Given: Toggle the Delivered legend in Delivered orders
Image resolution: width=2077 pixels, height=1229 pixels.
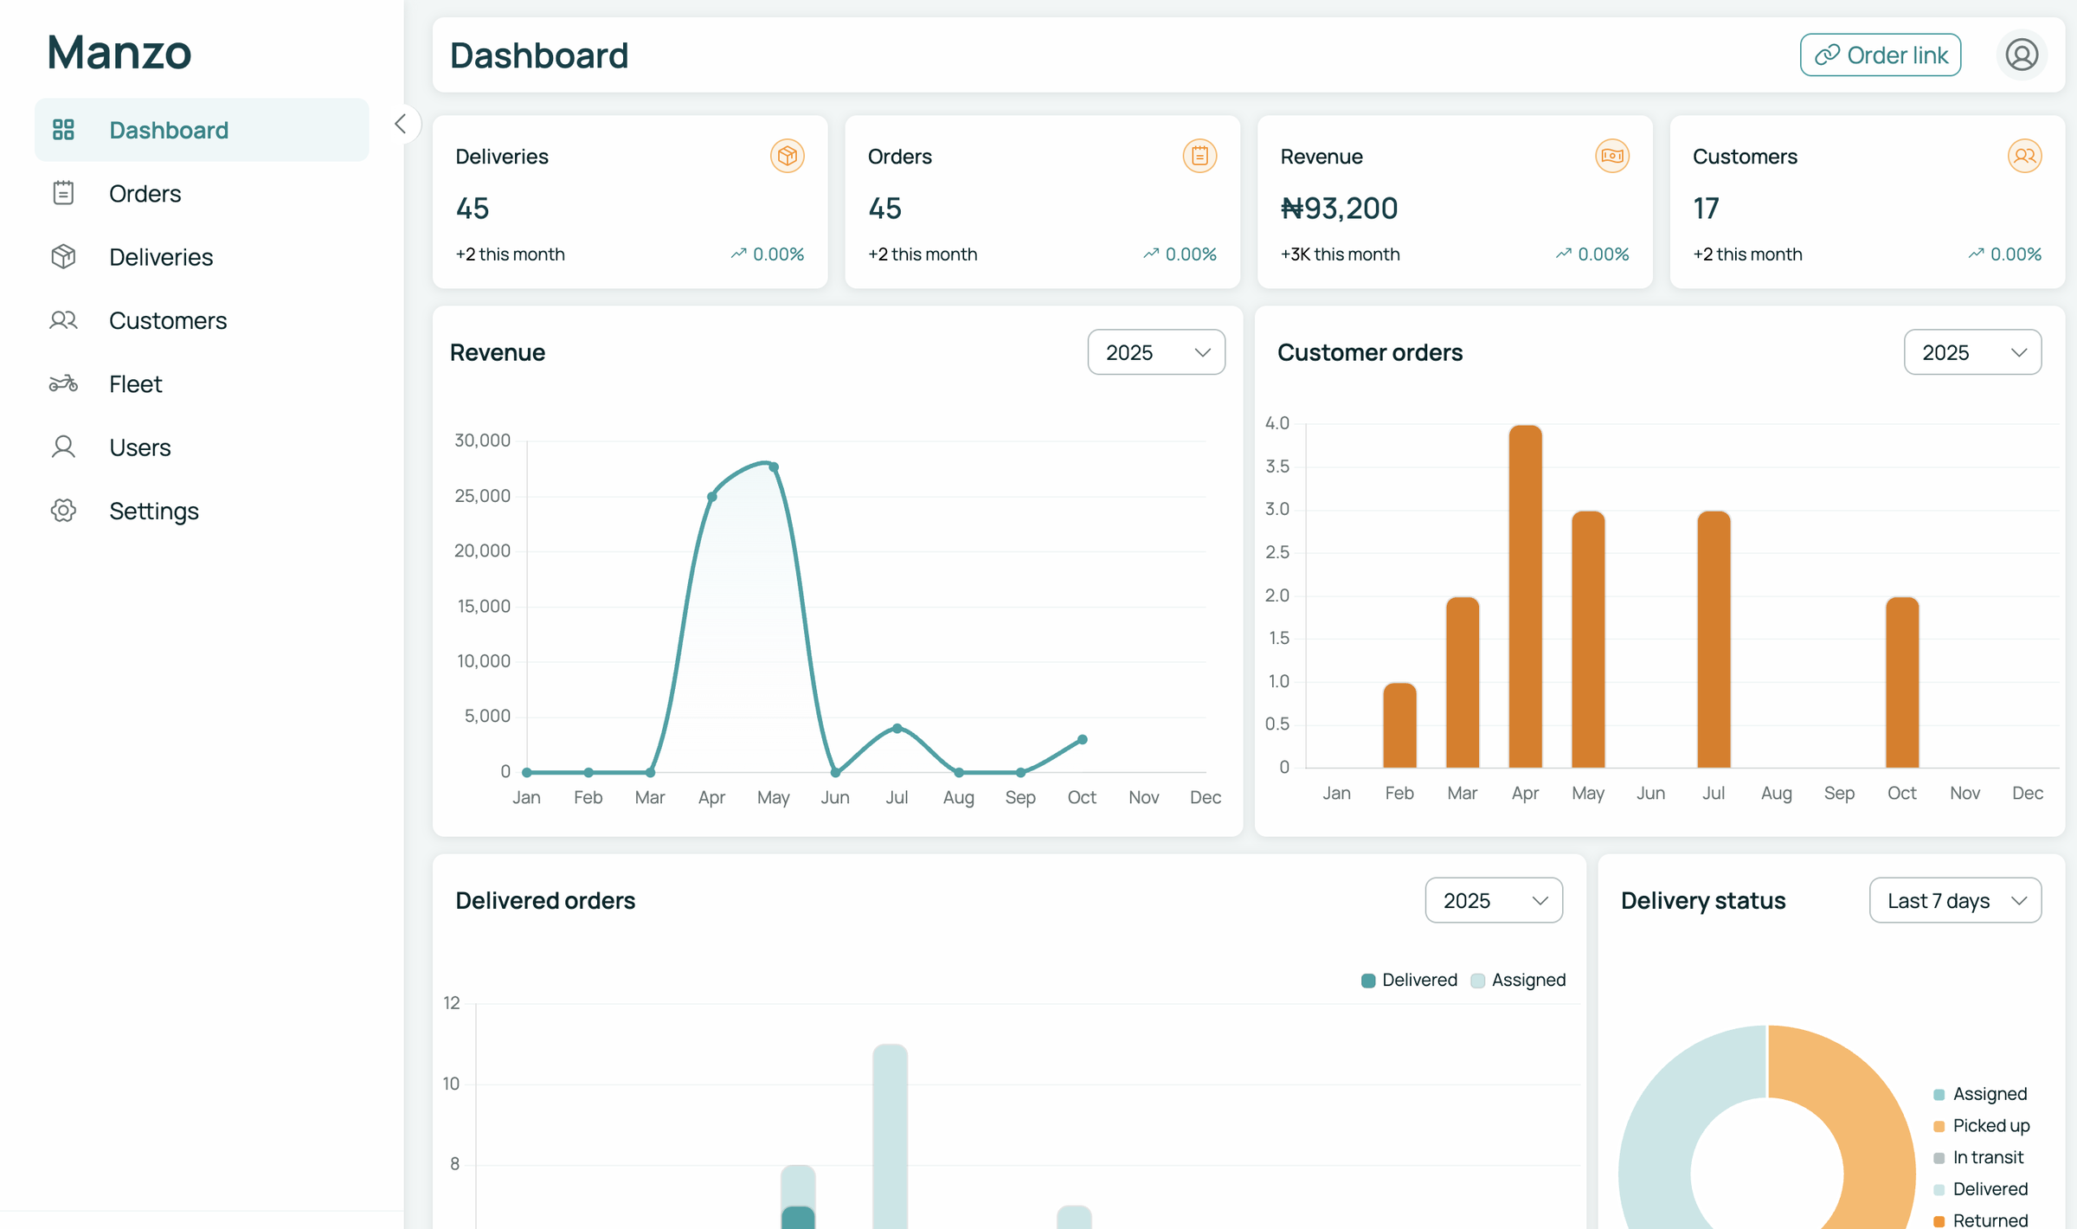Looking at the screenshot, I should click(1409, 980).
